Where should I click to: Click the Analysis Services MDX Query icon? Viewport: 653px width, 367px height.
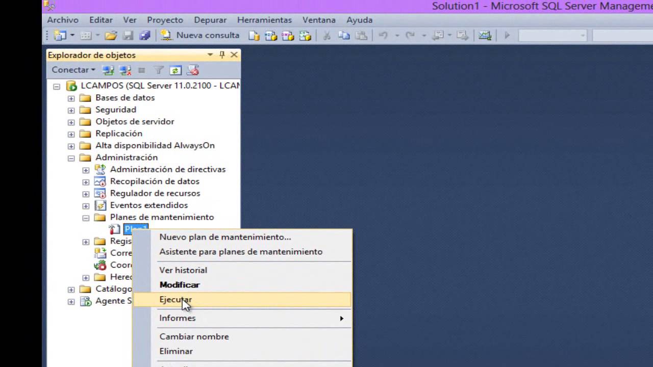coord(271,35)
